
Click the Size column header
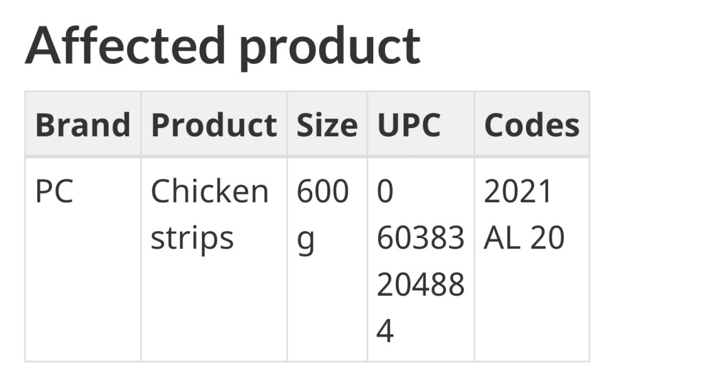pos(327,125)
